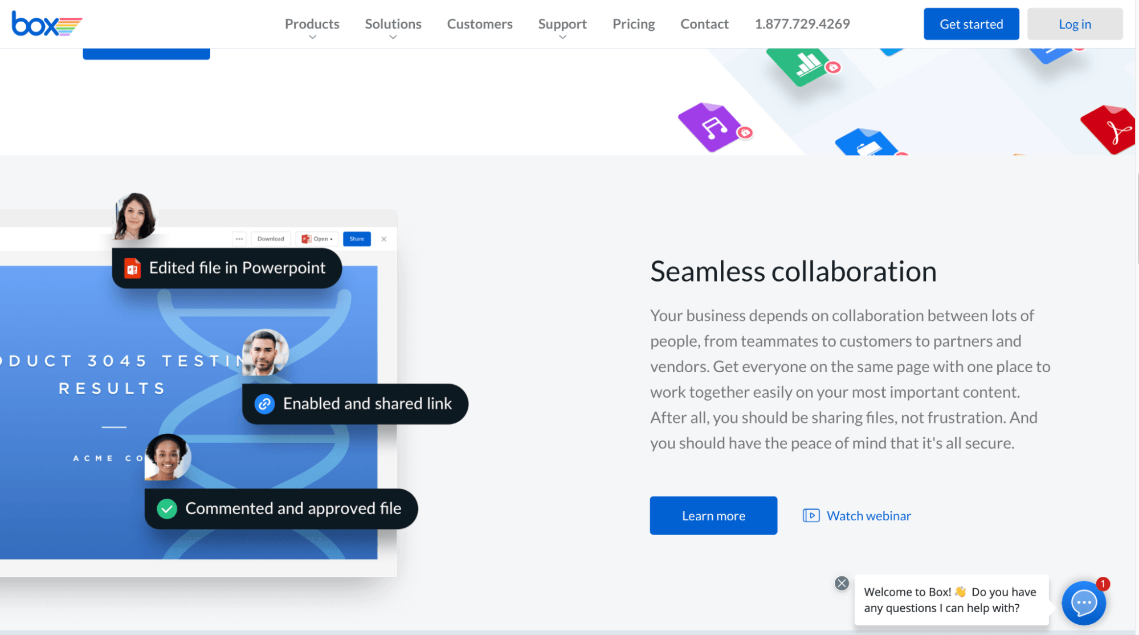Click the Get started button
This screenshot has width=1139, height=635.
[971, 23]
